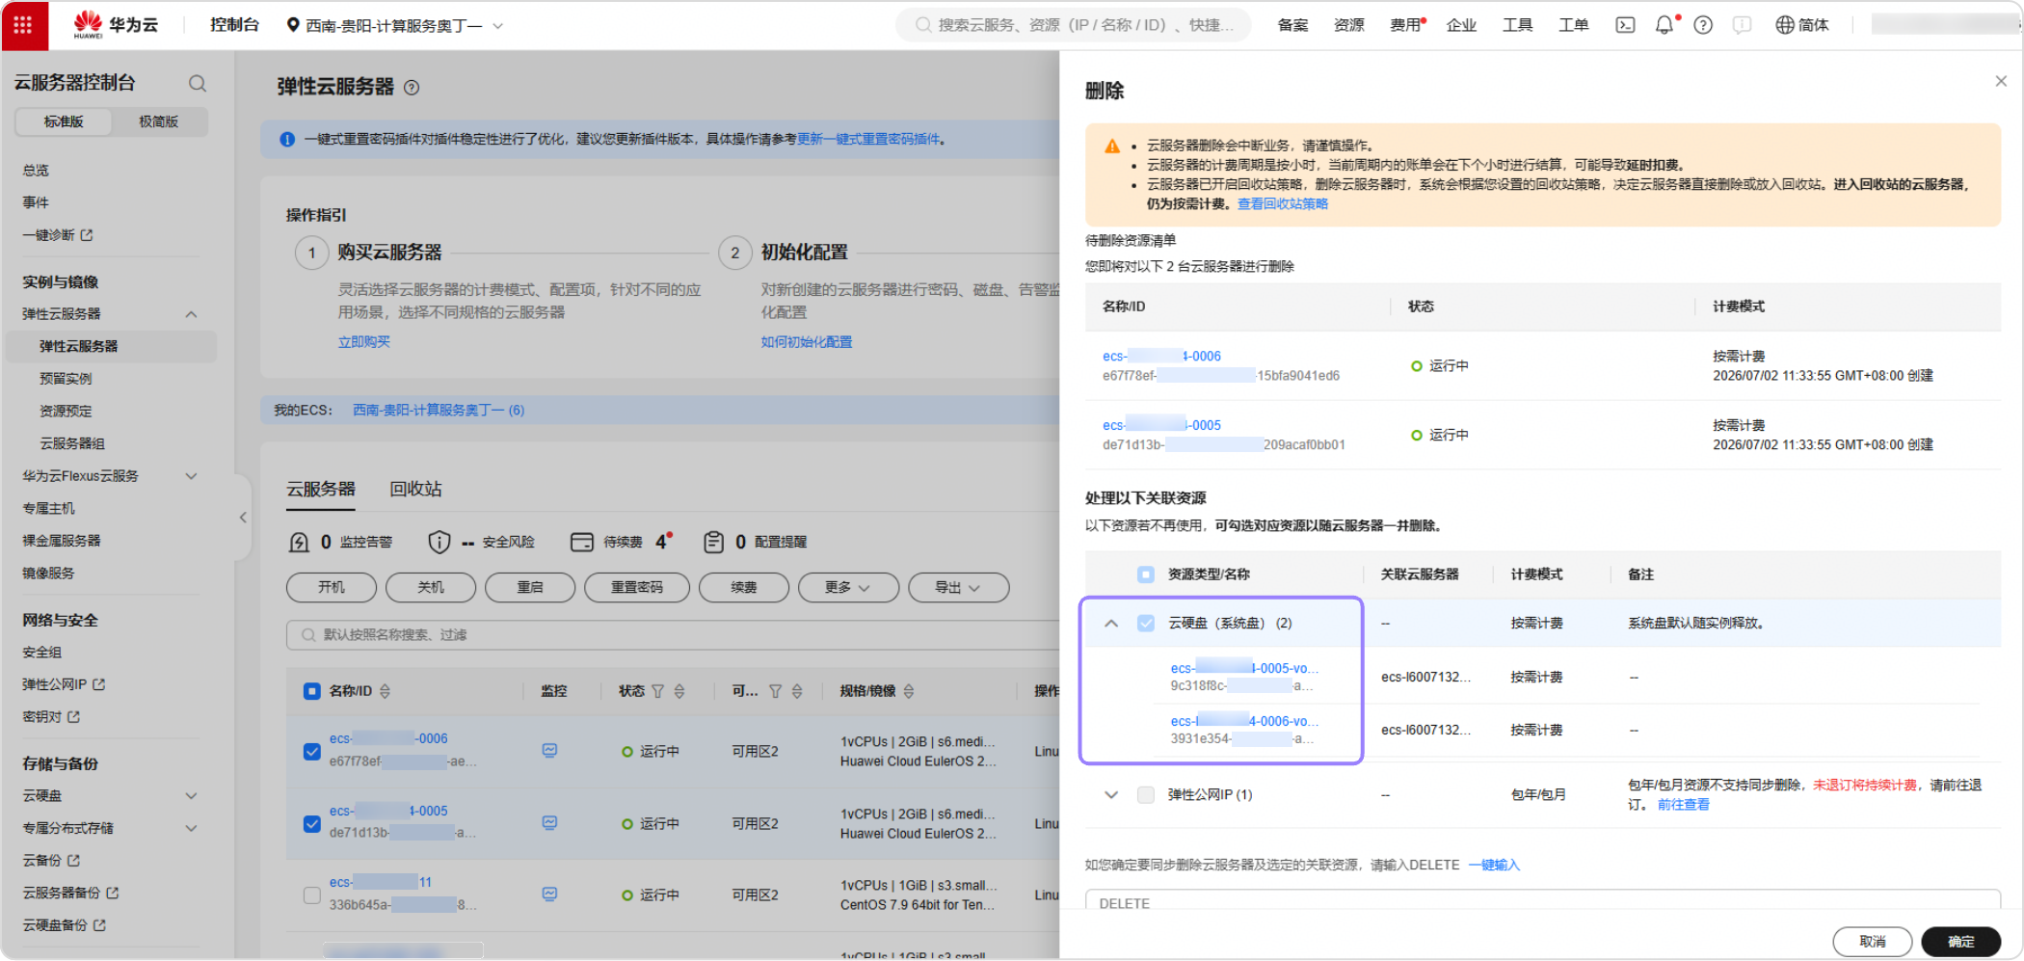Open monitoring icon for the ecs -0006 row
Screen dimensions: 2024x961
[549, 750]
